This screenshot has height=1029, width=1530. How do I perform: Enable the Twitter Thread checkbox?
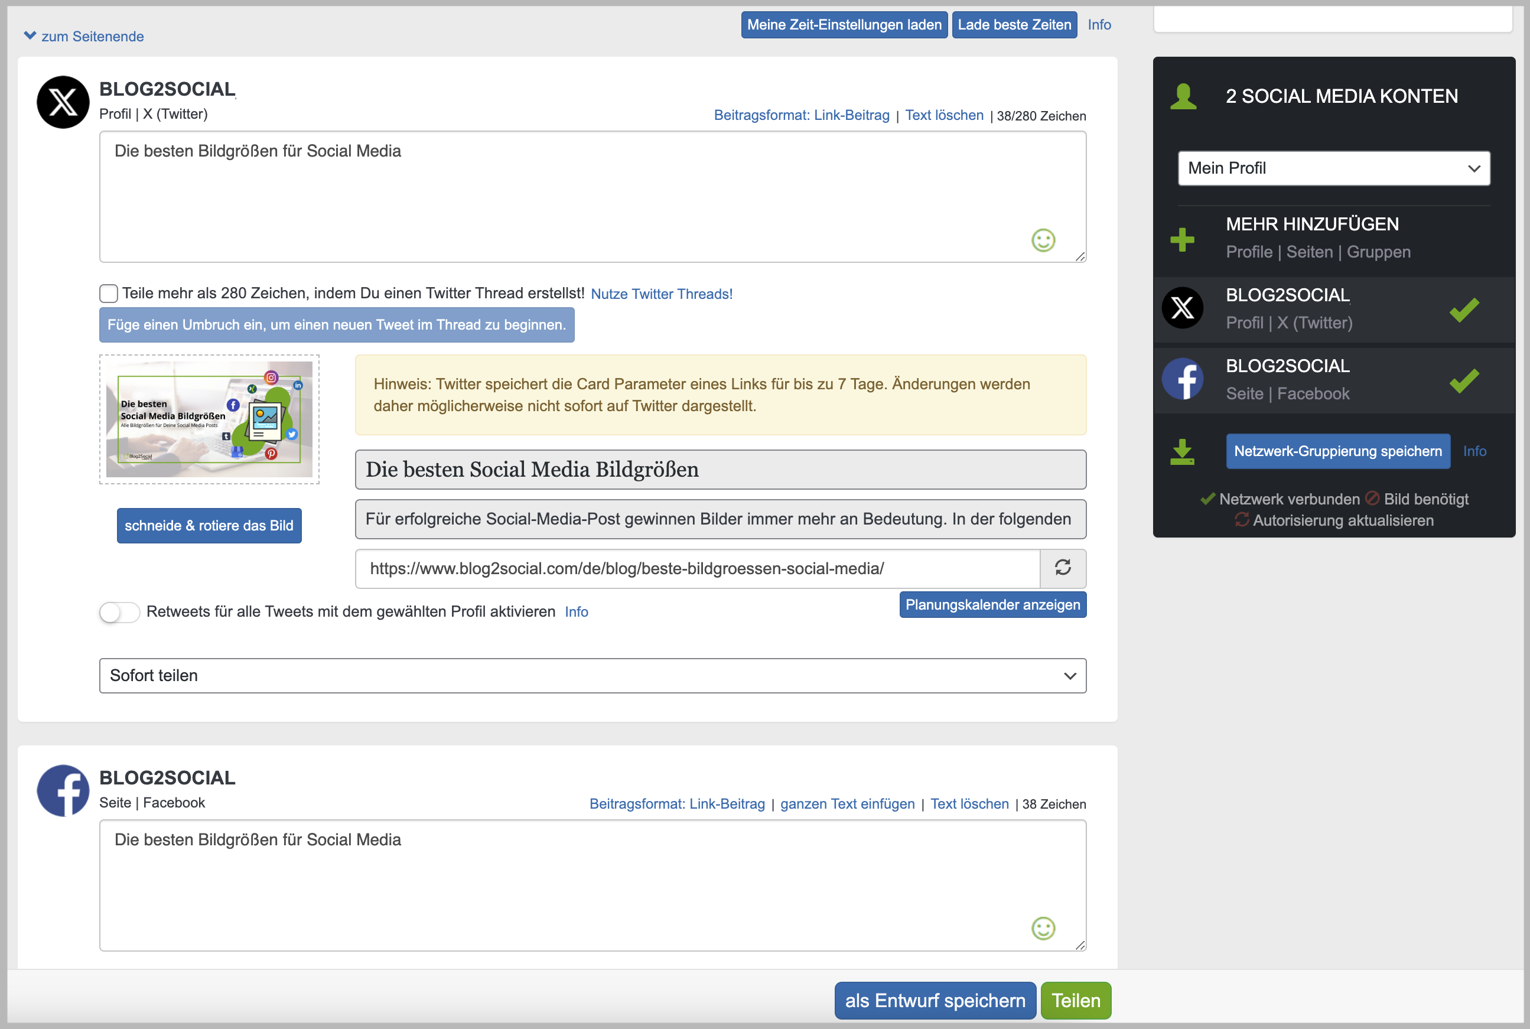point(108,294)
